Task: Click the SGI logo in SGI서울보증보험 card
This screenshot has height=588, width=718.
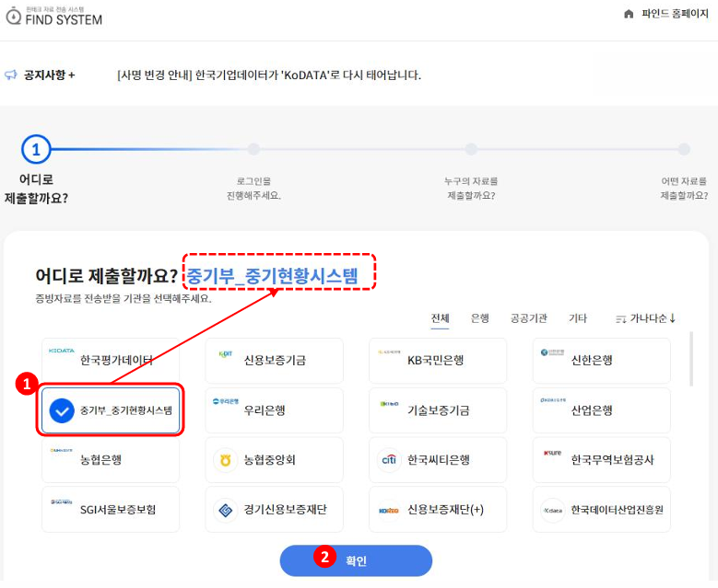Action: pos(62,502)
